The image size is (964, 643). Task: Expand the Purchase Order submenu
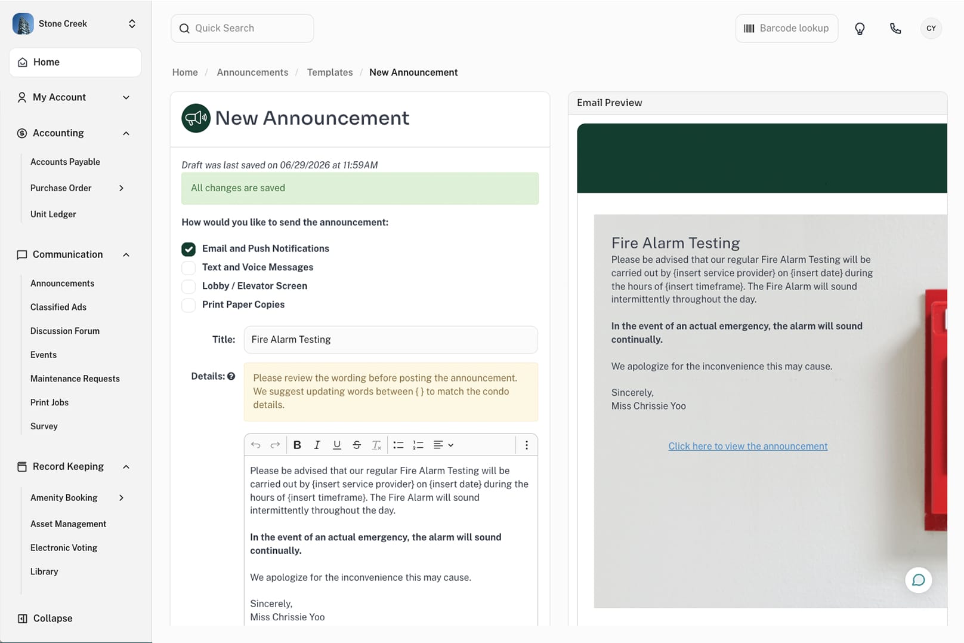coord(121,188)
